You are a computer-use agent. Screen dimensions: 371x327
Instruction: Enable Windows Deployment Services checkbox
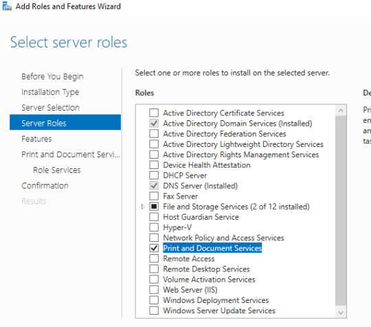tap(154, 300)
